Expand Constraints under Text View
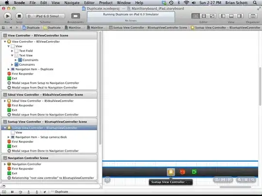262x196 pixels. pyautogui.click(x=16, y=60)
